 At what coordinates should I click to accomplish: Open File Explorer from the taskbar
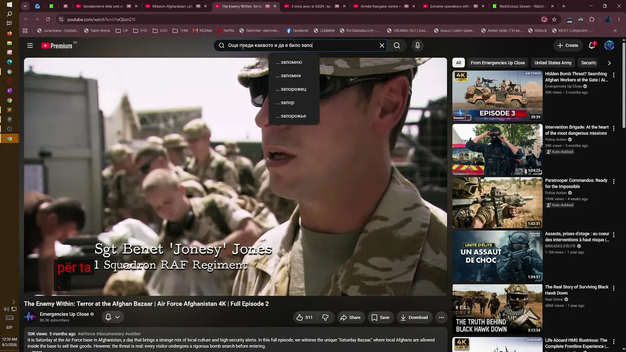[x=9, y=43]
